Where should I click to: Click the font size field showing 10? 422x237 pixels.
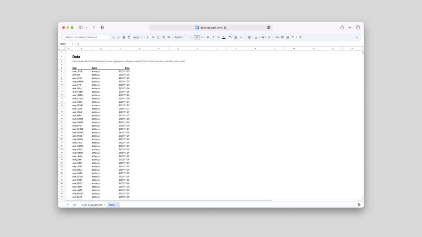[197, 37]
